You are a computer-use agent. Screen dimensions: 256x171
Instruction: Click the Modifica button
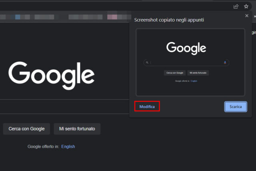(x=147, y=106)
